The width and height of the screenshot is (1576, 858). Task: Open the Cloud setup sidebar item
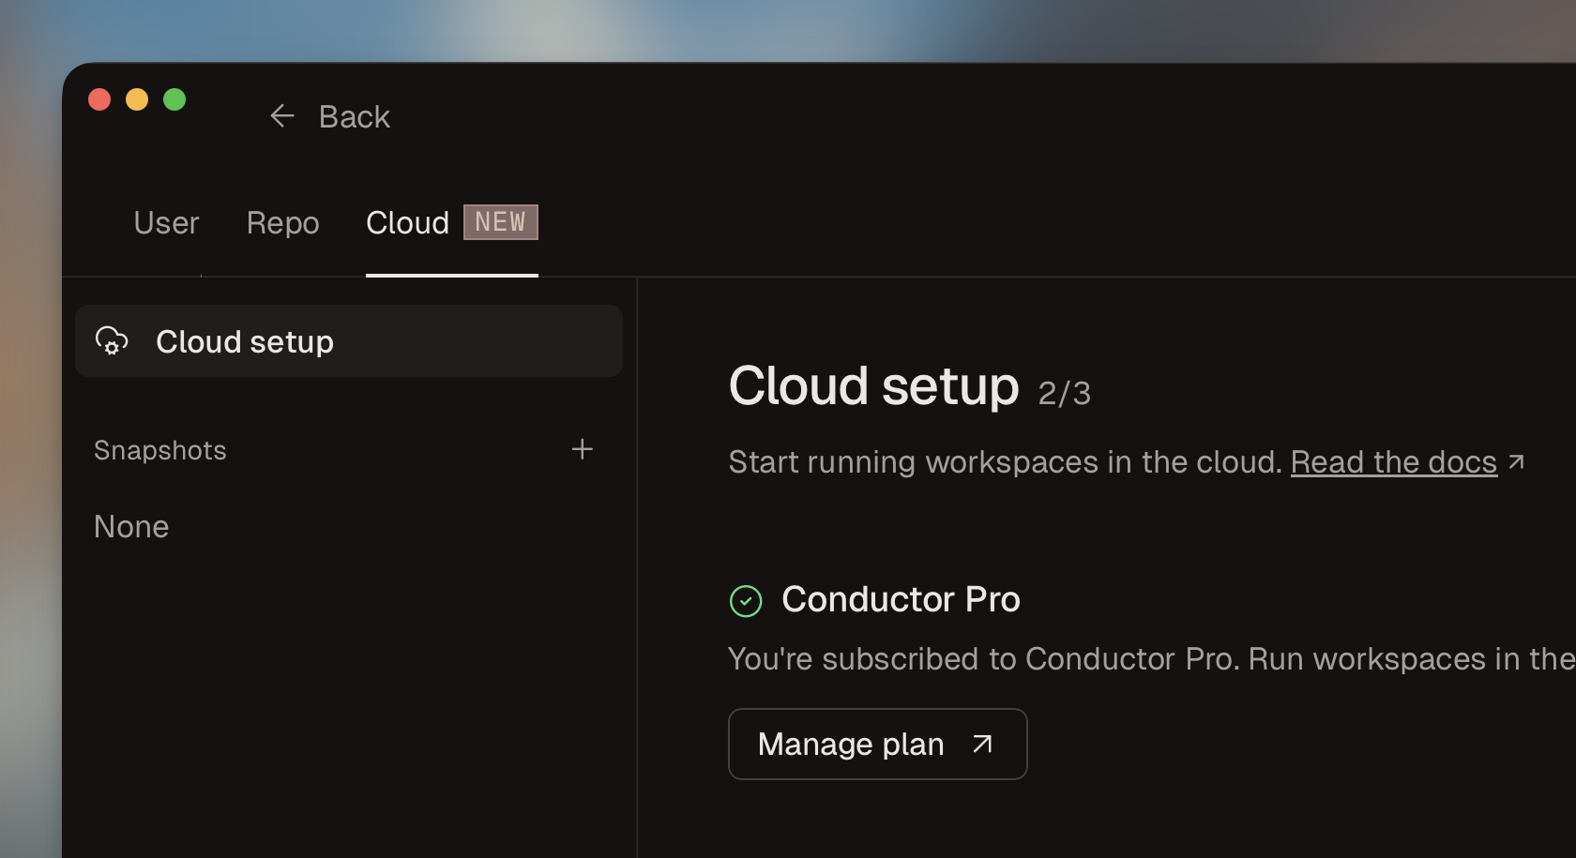tap(349, 341)
